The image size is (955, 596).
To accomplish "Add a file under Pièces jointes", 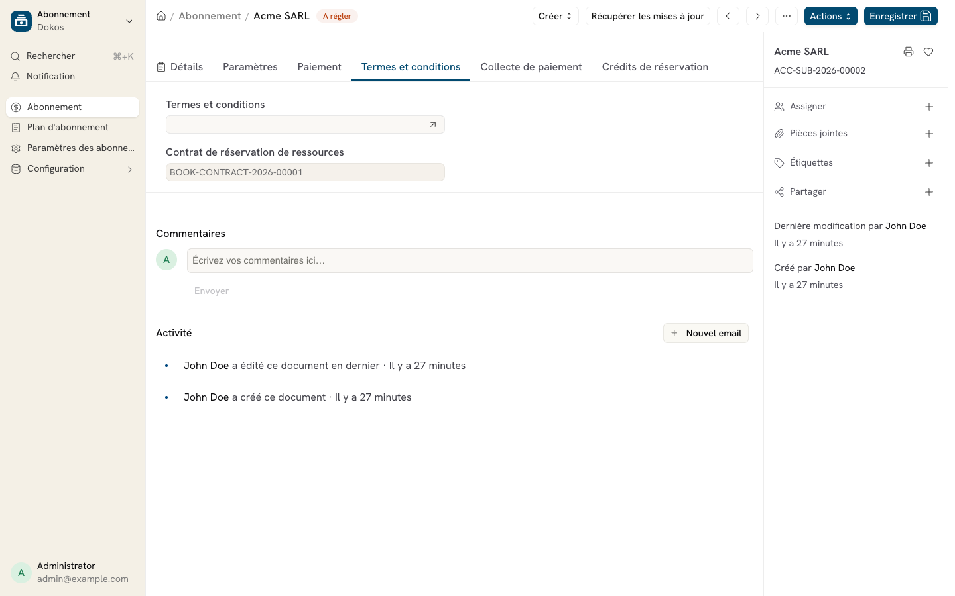I will (x=929, y=134).
